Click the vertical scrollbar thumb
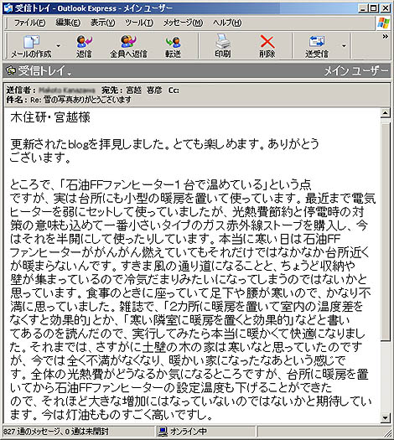This screenshot has height=440, width=394. (x=385, y=231)
